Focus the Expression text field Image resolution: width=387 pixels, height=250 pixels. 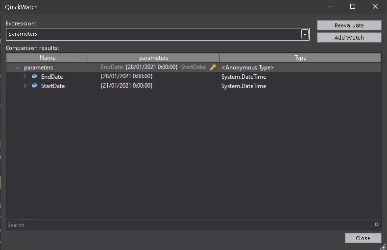point(153,34)
